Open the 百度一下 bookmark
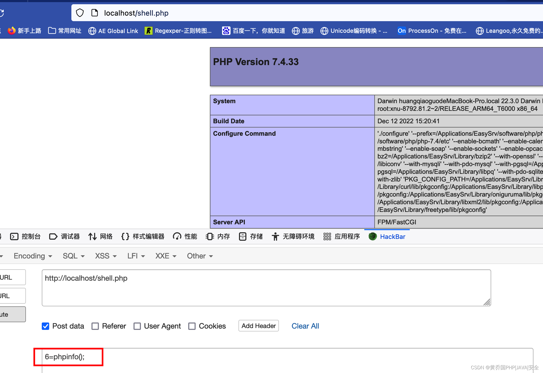 coord(254,31)
